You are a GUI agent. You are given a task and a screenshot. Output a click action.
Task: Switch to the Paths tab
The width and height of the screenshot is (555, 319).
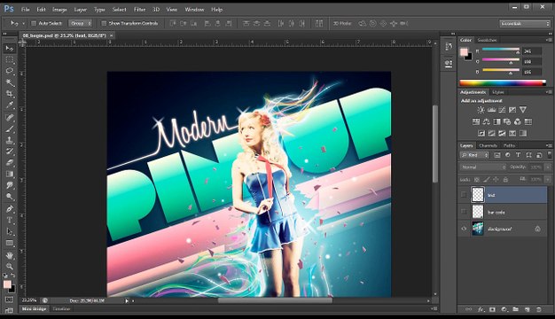[509, 145]
